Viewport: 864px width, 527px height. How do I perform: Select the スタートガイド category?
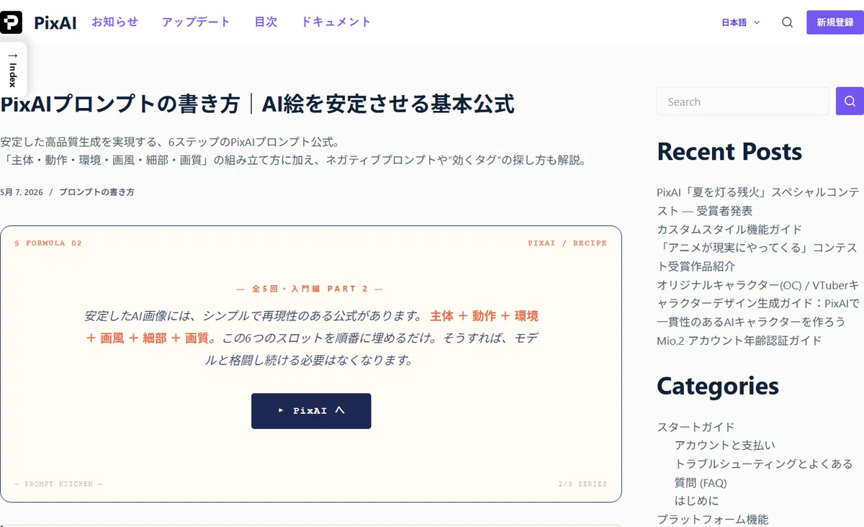coord(696,427)
